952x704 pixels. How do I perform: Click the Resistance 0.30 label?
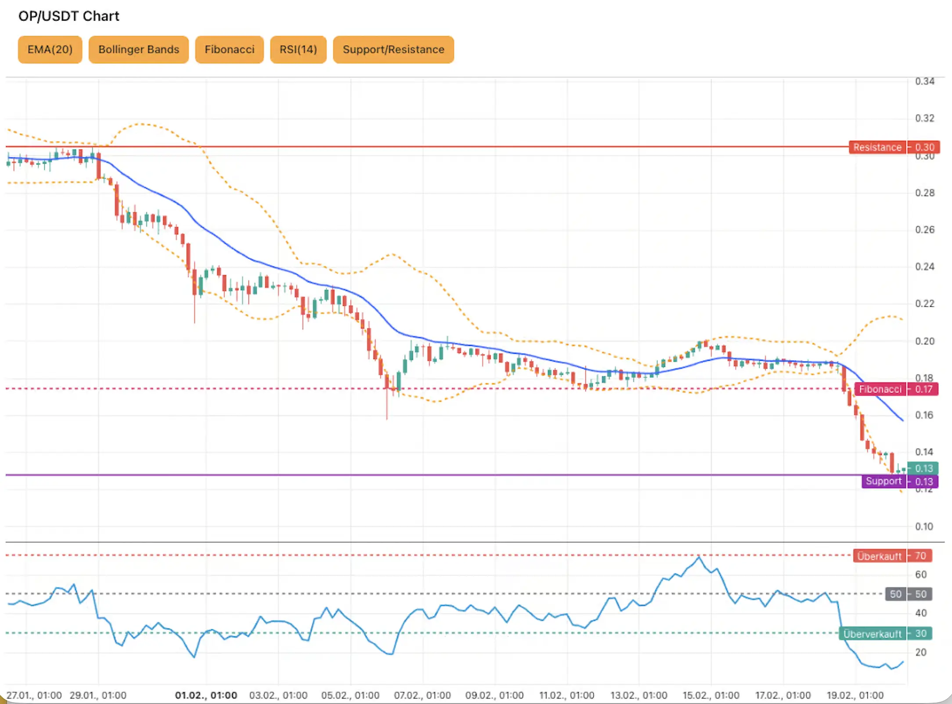pyautogui.click(x=877, y=147)
